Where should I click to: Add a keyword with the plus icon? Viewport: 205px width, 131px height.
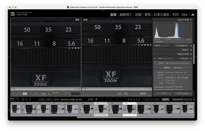pos(155,54)
